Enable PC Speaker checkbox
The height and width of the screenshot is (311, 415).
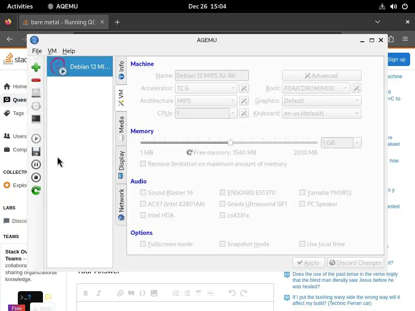[x=302, y=204]
